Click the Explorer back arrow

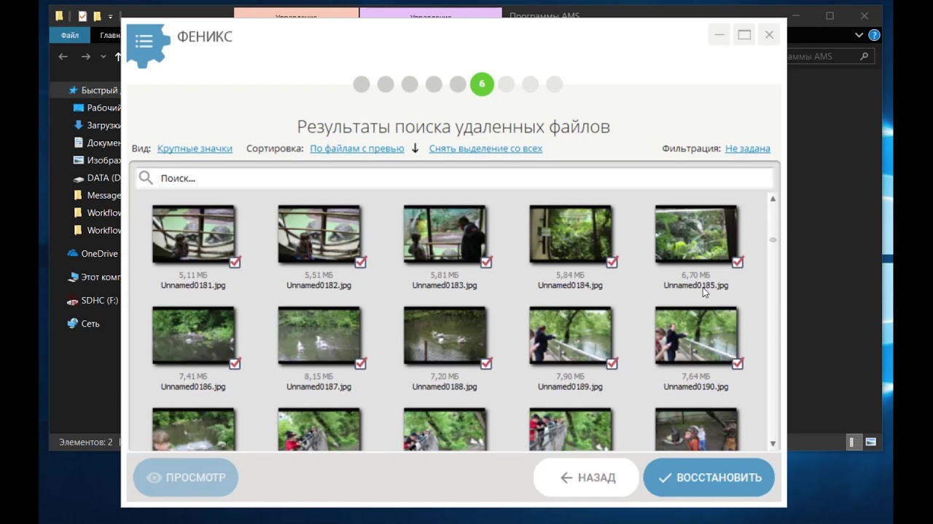(x=63, y=57)
